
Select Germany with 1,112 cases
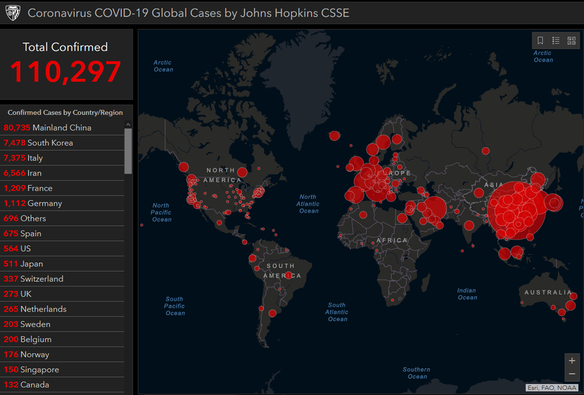(62, 204)
